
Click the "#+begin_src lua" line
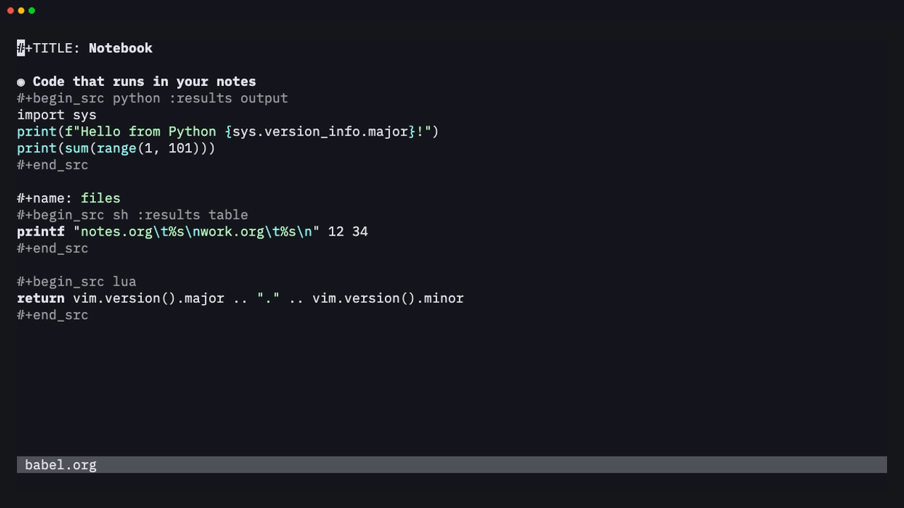click(x=77, y=282)
